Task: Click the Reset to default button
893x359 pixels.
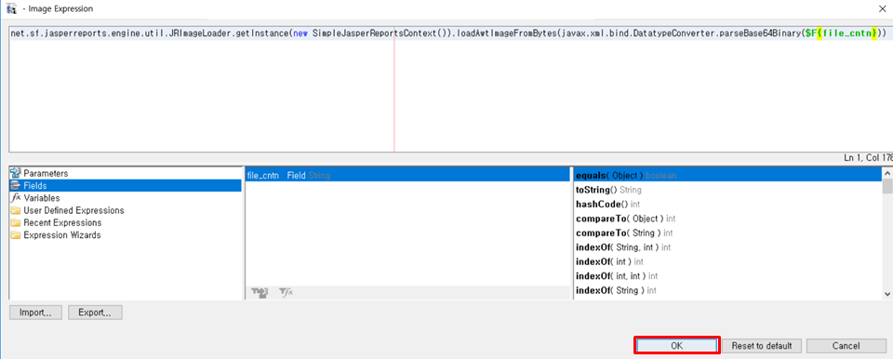Action: tap(762, 345)
